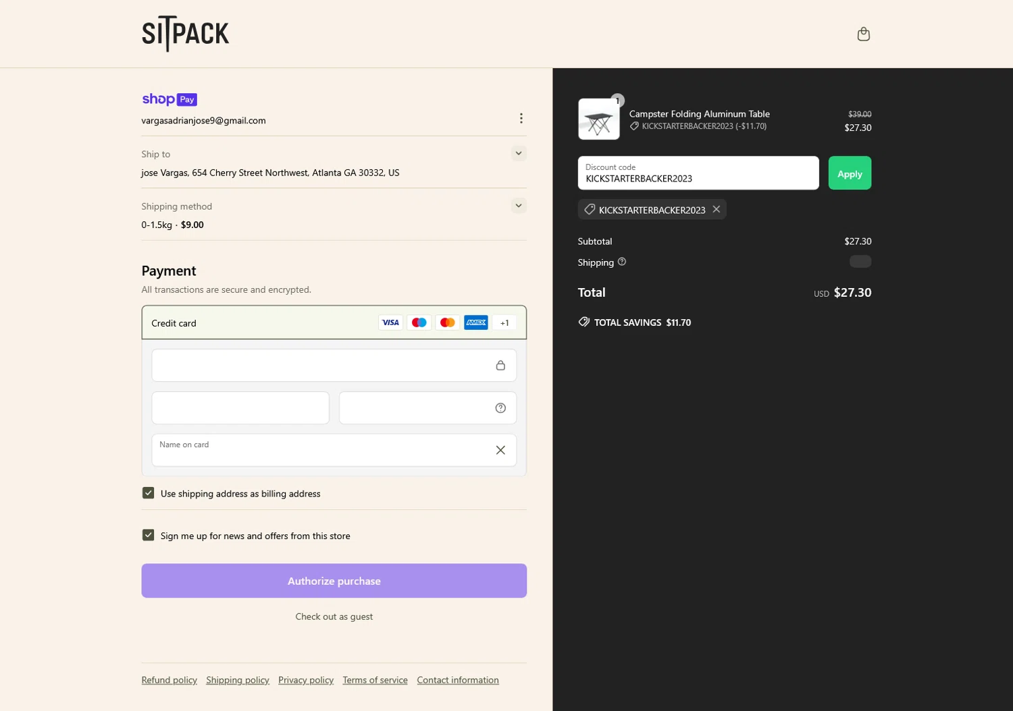Viewport: 1013px width, 711px height.
Task: Focus the security code input field
Action: point(427,408)
